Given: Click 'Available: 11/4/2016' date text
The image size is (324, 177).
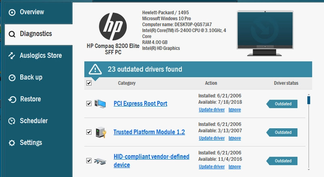Looking at the screenshot, I should [x=220, y=159].
